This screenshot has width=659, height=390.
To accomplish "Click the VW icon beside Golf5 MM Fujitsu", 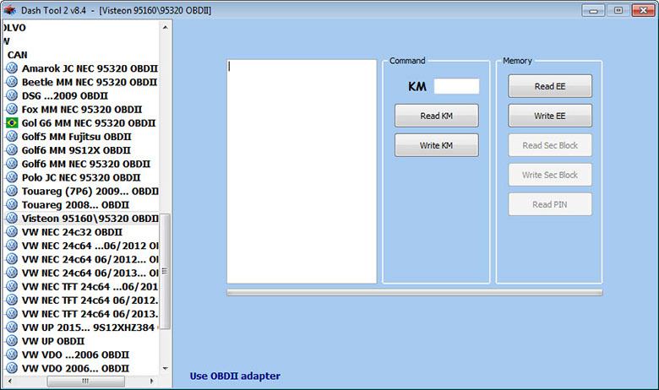I will (12, 137).
